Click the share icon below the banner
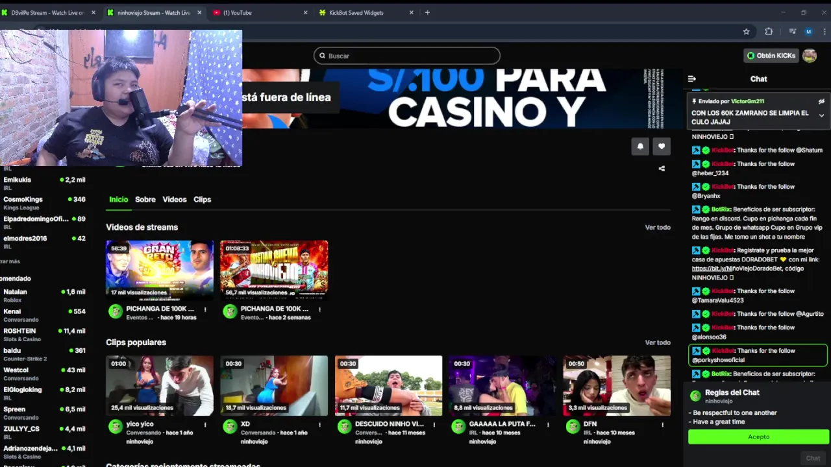Image resolution: width=831 pixels, height=467 pixels. 662,169
